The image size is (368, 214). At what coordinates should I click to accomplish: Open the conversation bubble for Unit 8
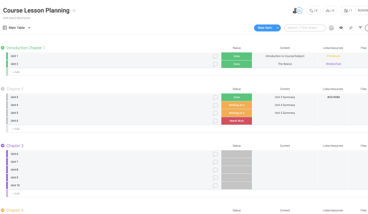[x=215, y=170]
